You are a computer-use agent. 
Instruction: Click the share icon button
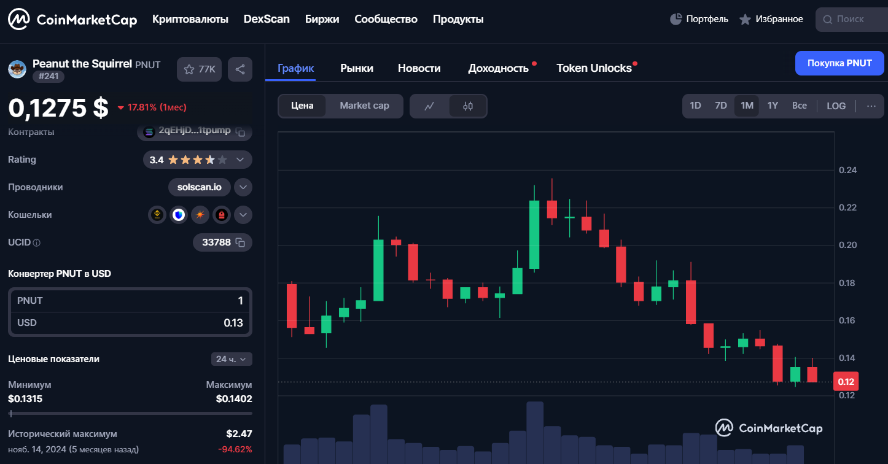pyautogui.click(x=240, y=69)
